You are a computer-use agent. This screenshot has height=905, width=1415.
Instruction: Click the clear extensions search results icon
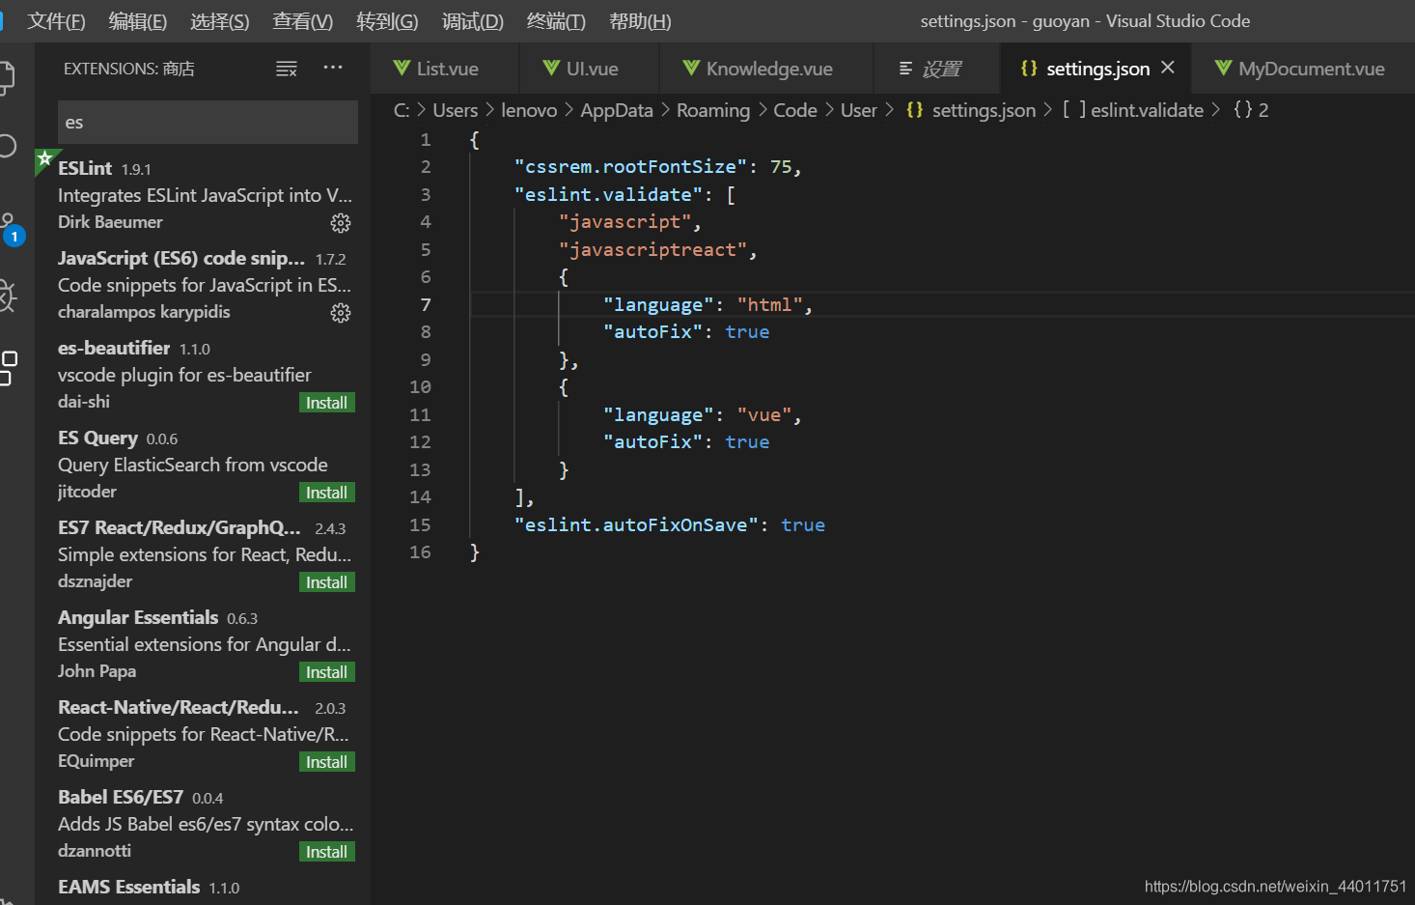point(287,69)
